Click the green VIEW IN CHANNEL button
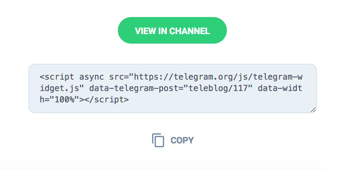The width and height of the screenshot is (339, 170). point(172,30)
